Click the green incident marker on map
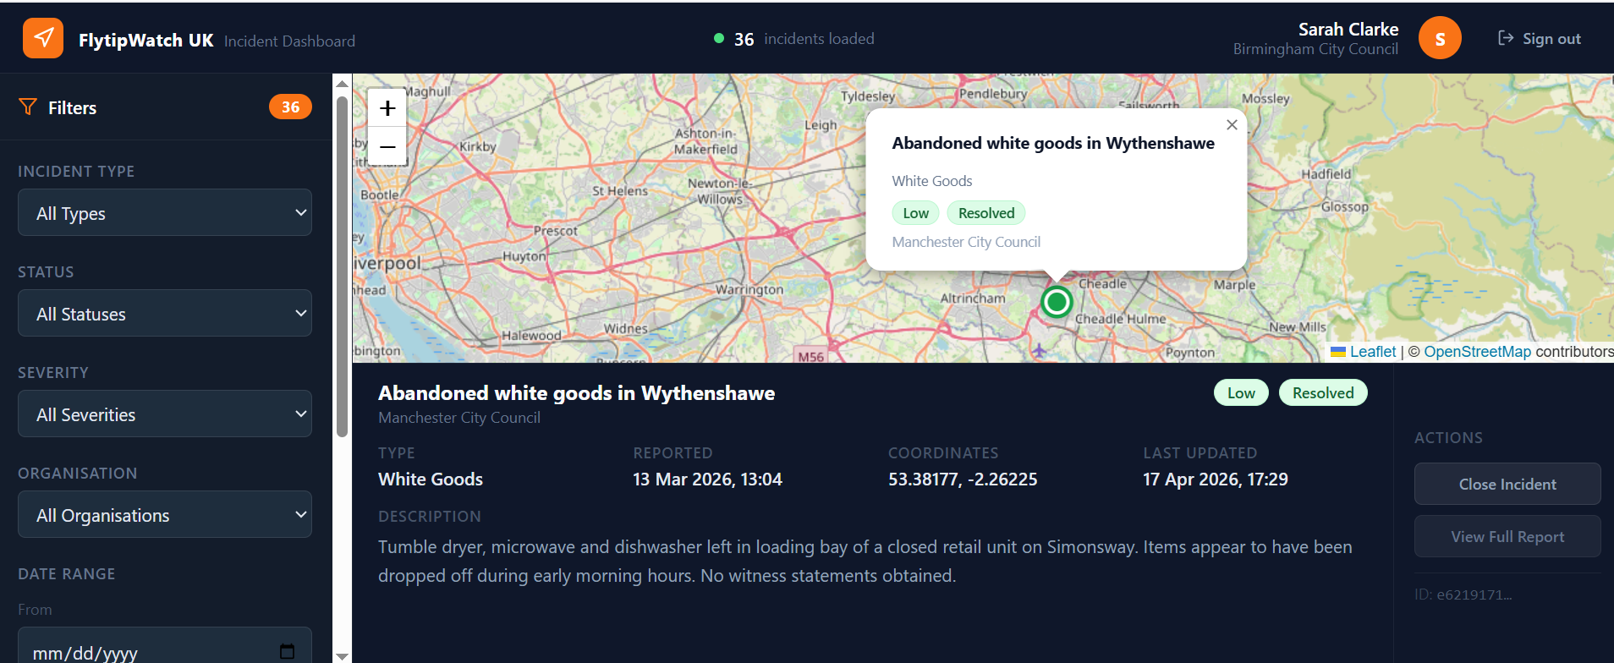This screenshot has width=1614, height=663. [1057, 301]
